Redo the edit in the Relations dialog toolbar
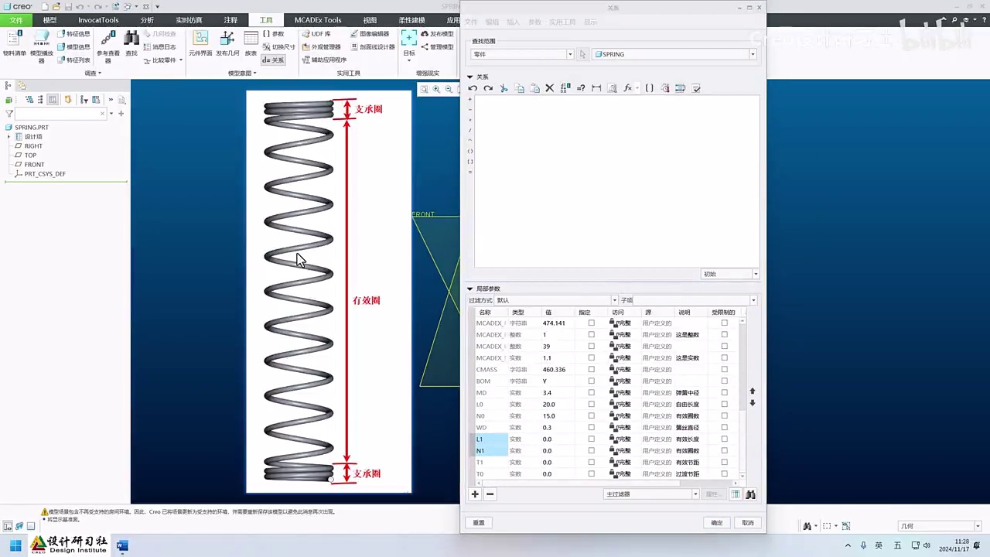This screenshot has height=557, width=990. coord(488,88)
